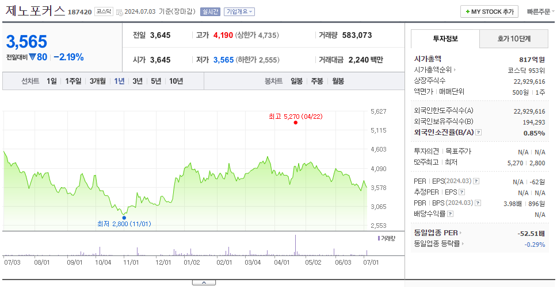Viewport: 557px width, 287px height.
Task: Open the PER EPS(2024.03) help icon
Action: click(x=476, y=181)
